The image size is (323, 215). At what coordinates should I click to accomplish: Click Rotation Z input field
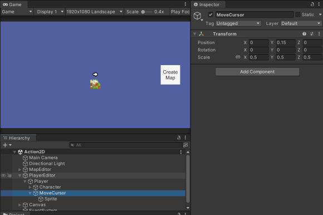pyautogui.click(x=312, y=50)
